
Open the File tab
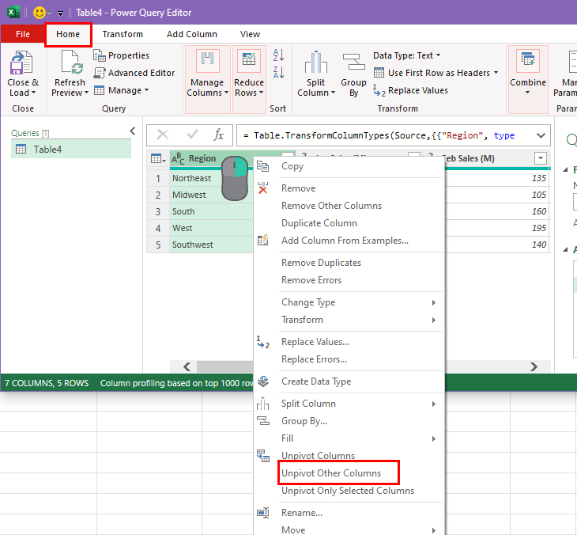23,34
